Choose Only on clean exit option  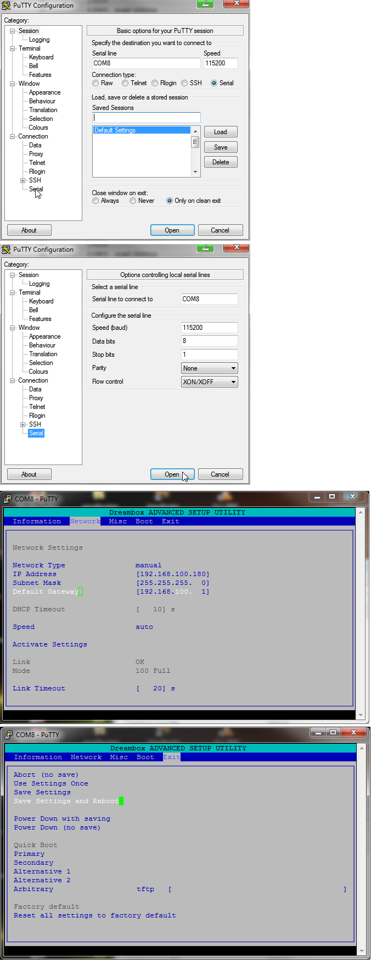click(170, 201)
